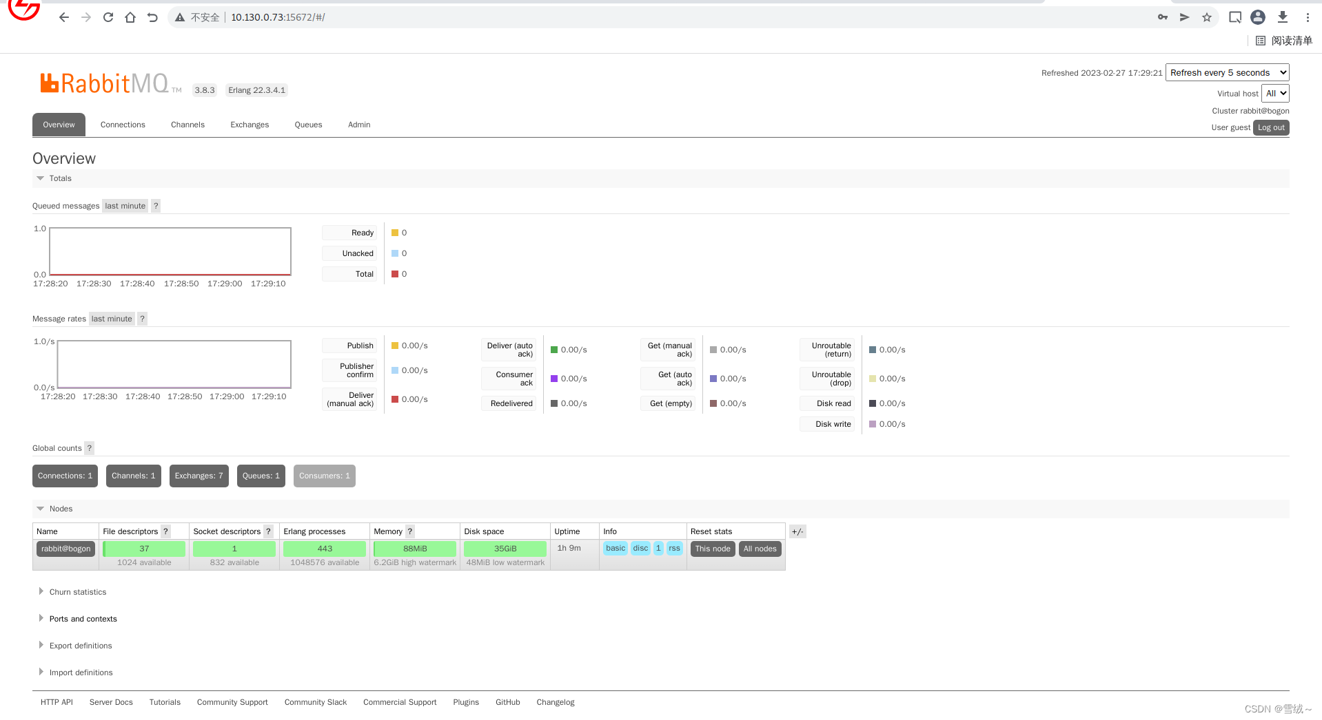Open help for Memory column
The image size is (1322, 720).
[x=410, y=531]
